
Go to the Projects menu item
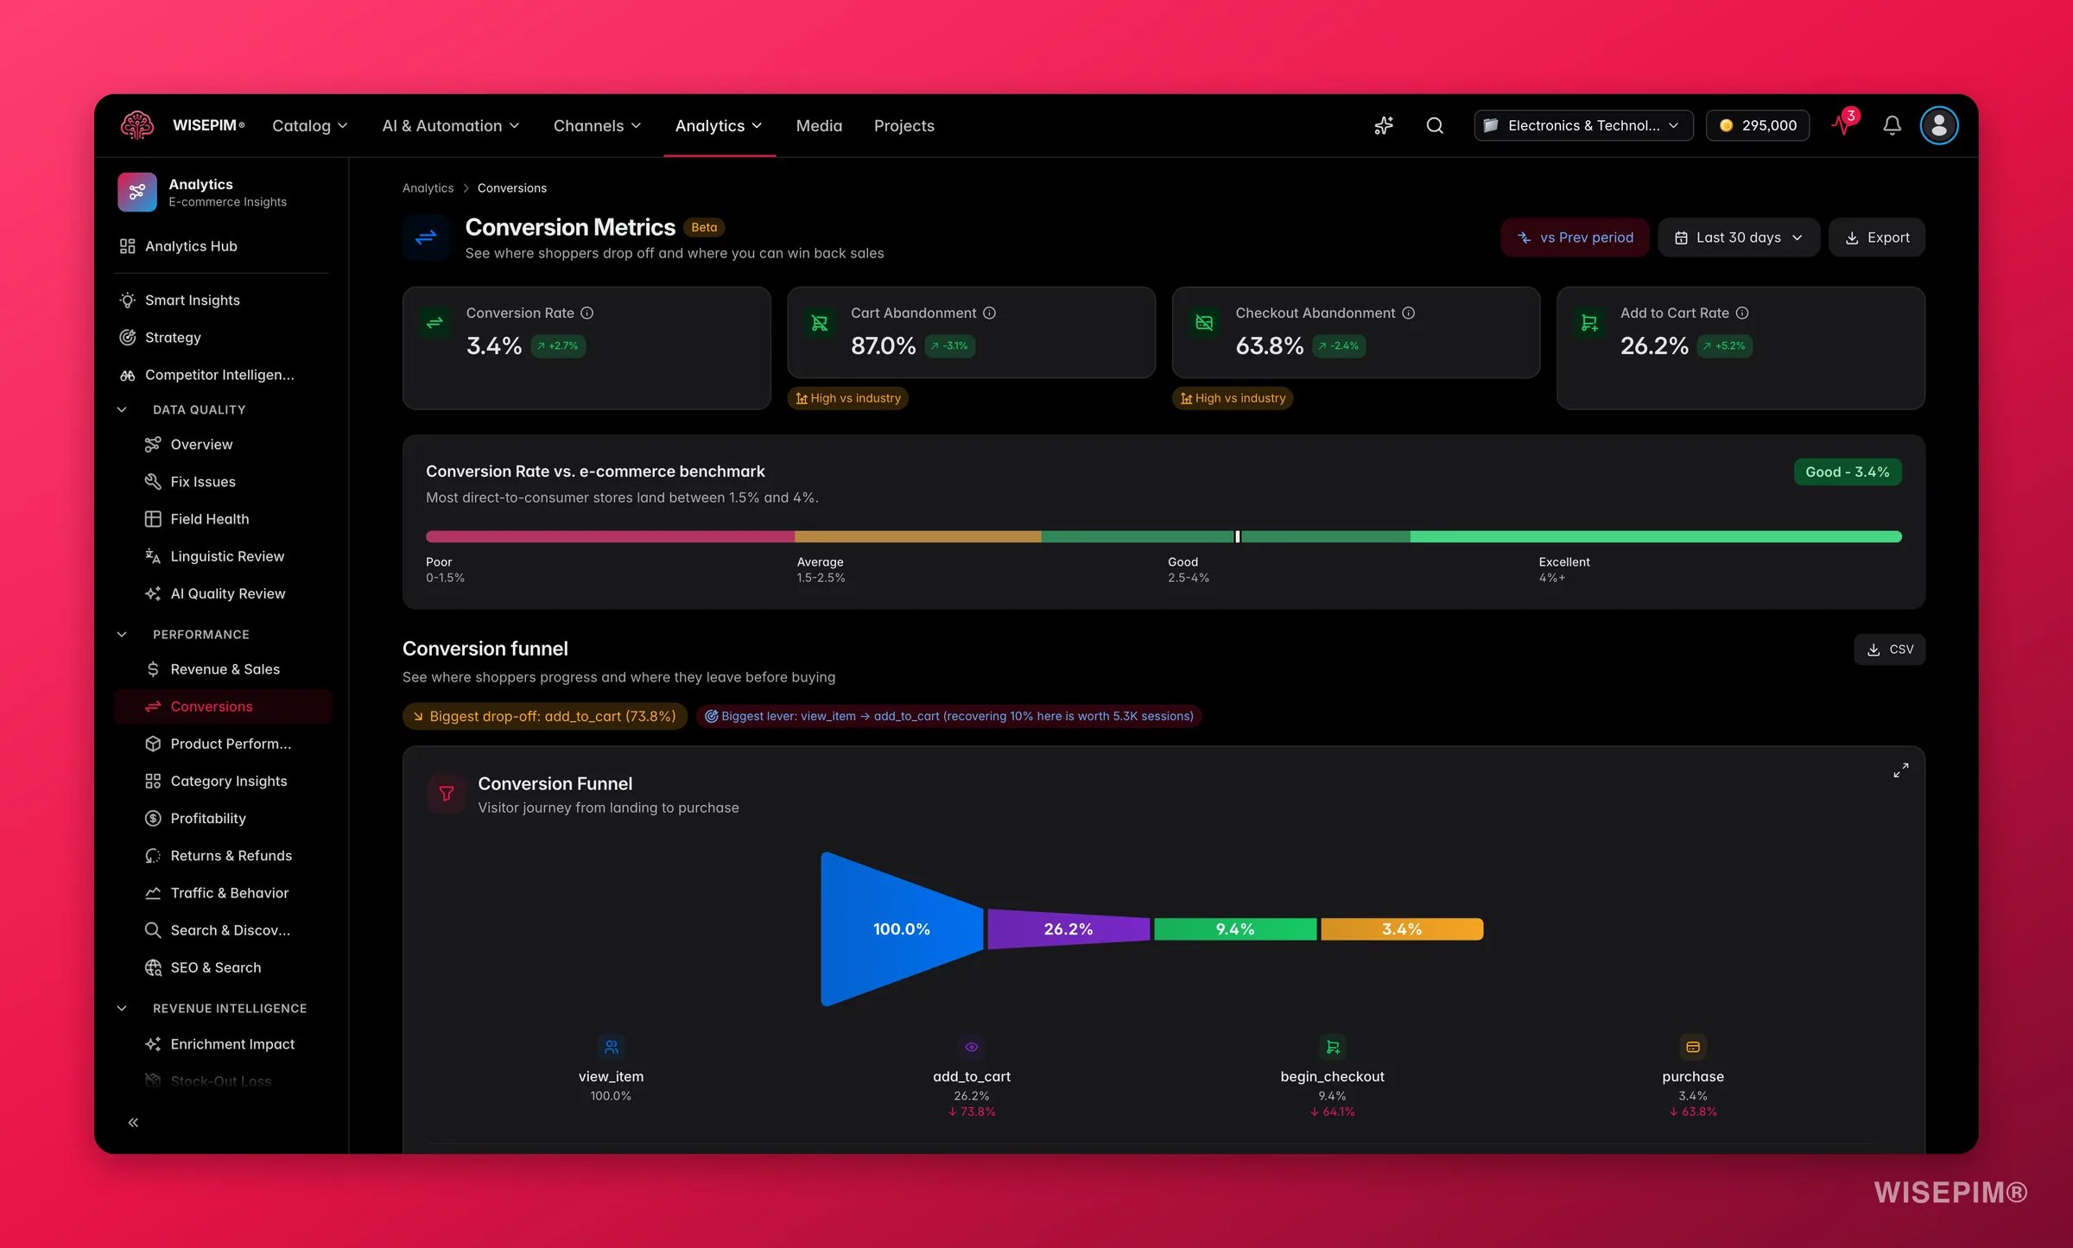click(x=904, y=125)
